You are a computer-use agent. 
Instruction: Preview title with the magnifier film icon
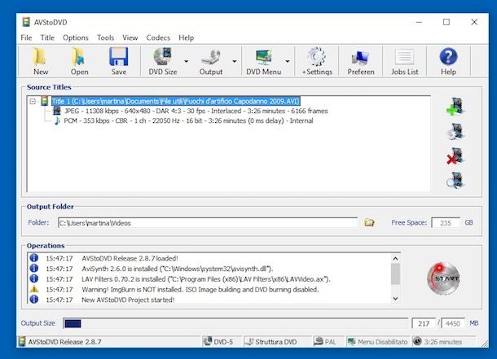(x=455, y=180)
